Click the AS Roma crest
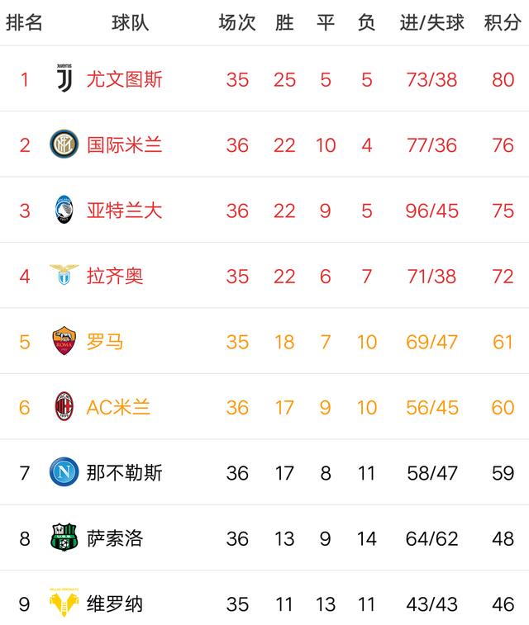Viewport: 529px width, 625px height. pyautogui.click(x=64, y=341)
